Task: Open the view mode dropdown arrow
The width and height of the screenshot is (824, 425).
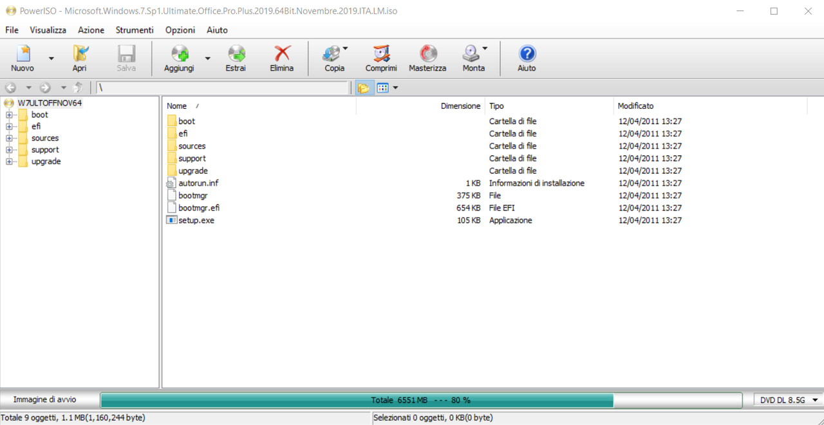Action: (x=395, y=88)
